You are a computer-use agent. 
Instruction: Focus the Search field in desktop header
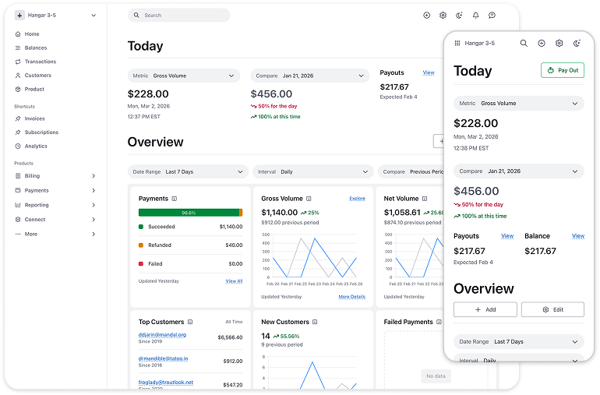178,16
